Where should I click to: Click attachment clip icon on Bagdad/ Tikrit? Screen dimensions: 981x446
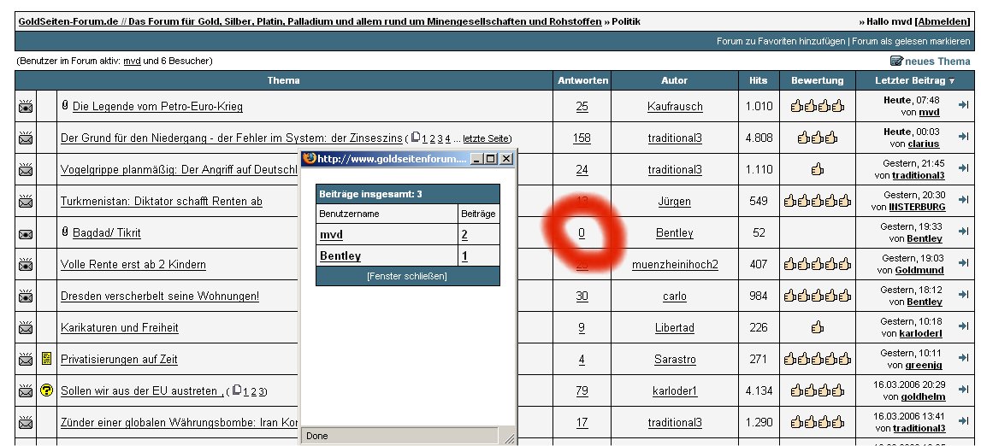point(64,232)
